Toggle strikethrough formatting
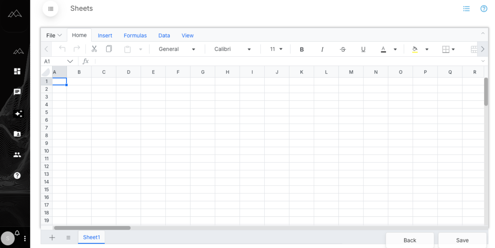Screen dimensions: 495x248 (x=343, y=49)
